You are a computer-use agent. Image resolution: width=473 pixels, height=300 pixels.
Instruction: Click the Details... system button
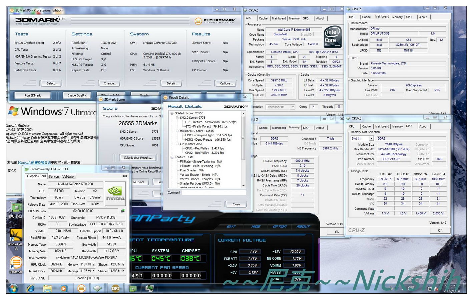(172, 83)
